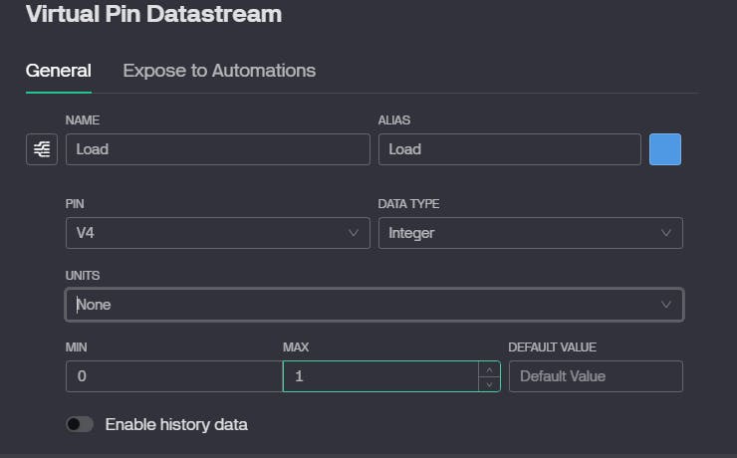Decrease the MAX value with down arrow
Image resolution: width=737 pixels, height=458 pixels.
click(x=488, y=383)
